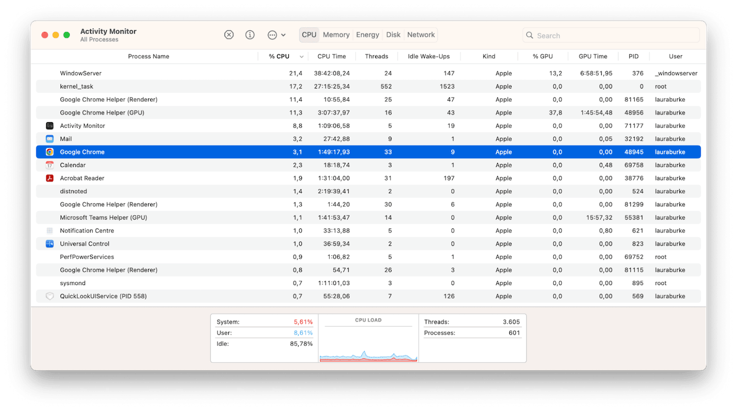The width and height of the screenshot is (737, 411).
Task: Click the Acrobat Reader icon in its row
Action: coord(50,178)
